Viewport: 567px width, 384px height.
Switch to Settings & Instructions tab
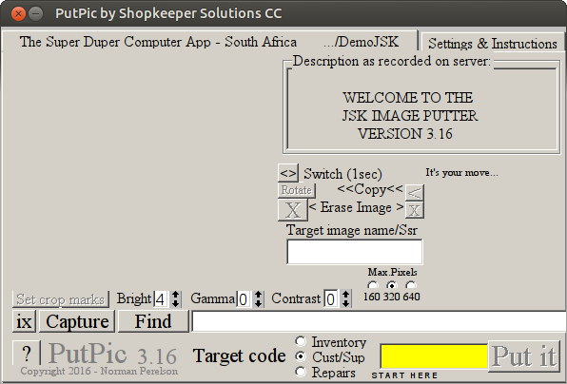pyautogui.click(x=493, y=44)
